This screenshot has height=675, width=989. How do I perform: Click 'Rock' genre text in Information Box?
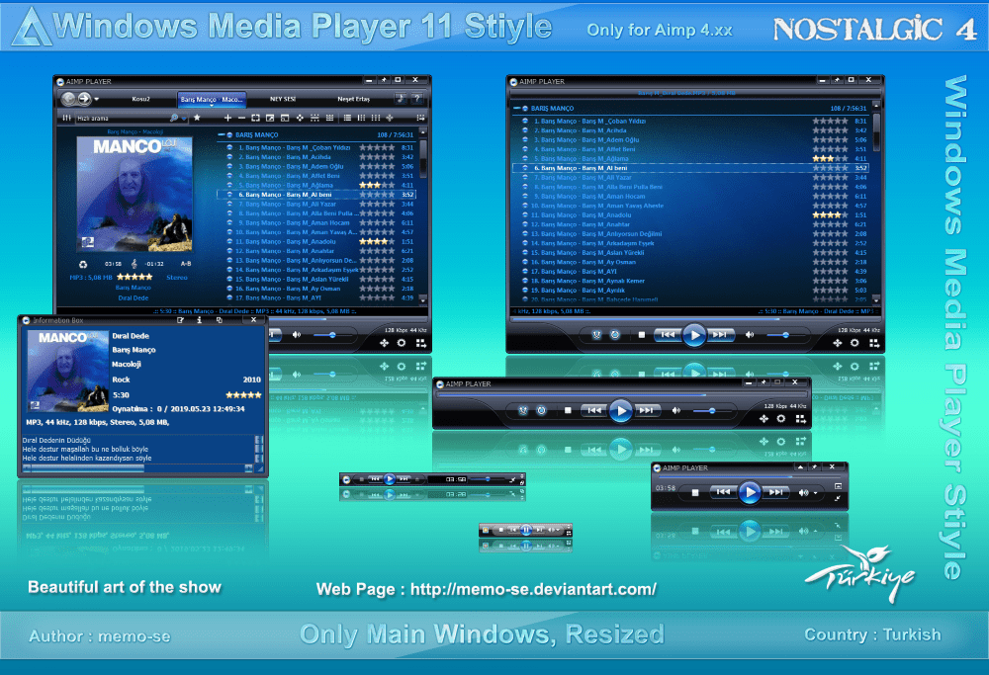click(121, 380)
